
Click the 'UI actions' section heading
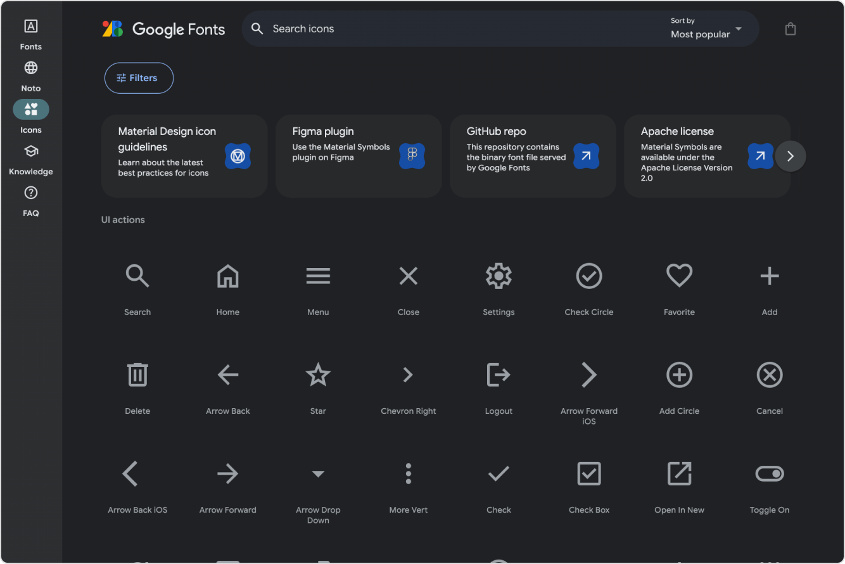coord(123,220)
